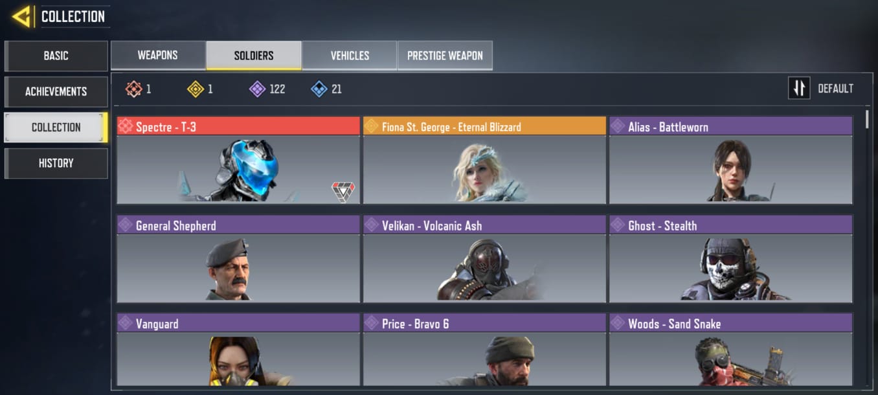878x395 pixels.
Task: Click the triangular emblem on the Spectre card
Action: pyautogui.click(x=343, y=192)
